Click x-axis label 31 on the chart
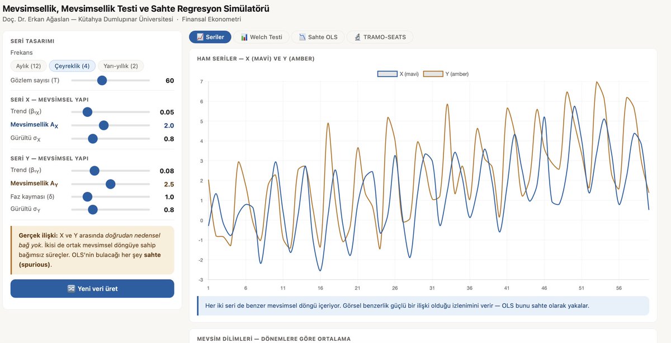 point(432,288)
